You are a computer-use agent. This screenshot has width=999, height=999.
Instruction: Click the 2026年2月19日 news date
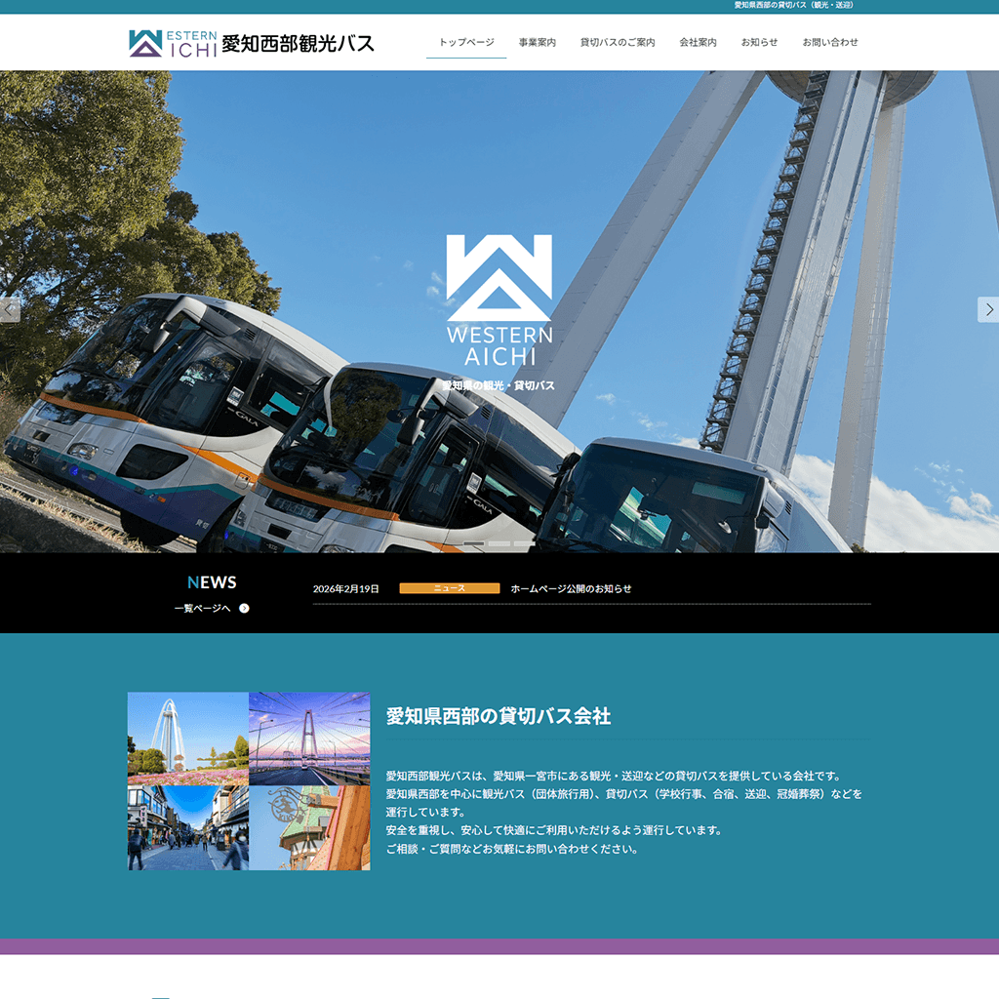345,588
